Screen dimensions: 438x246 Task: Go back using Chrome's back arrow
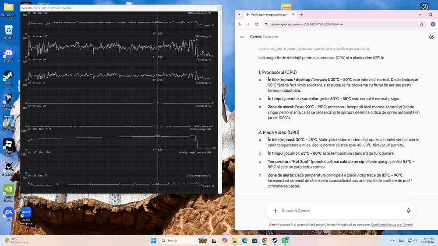[x=240, y=24]
